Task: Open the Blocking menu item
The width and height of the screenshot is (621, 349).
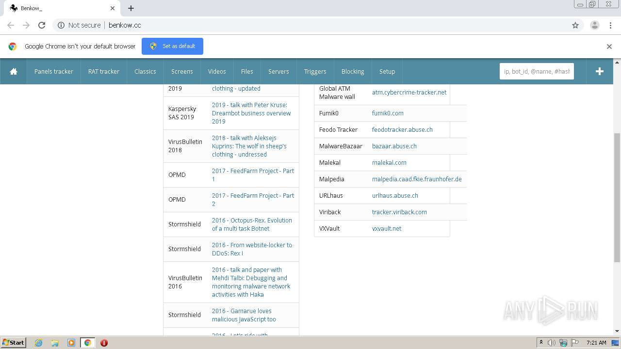Action: [x=353, y=71]
